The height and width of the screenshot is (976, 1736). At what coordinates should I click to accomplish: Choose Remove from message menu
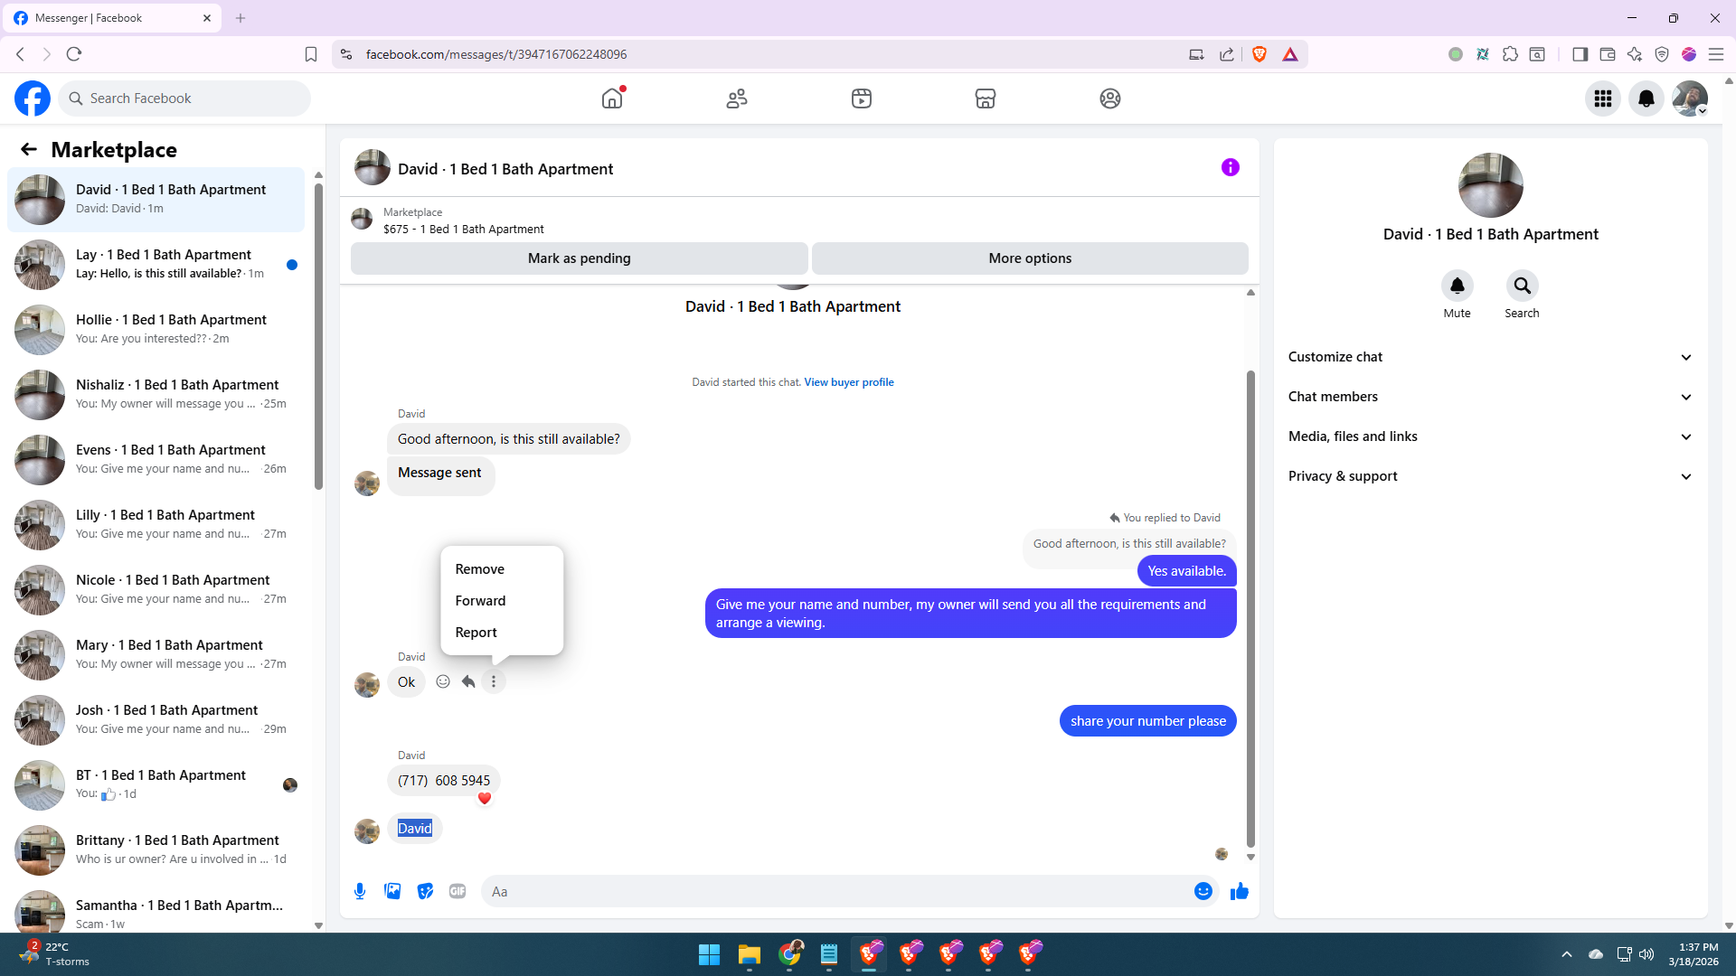point(480,569)
